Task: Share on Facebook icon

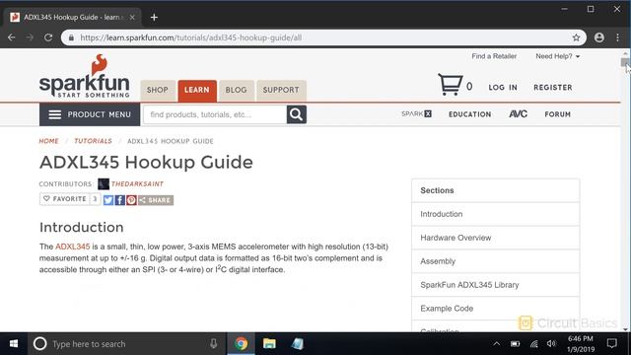Action: (x=120, y=200)
